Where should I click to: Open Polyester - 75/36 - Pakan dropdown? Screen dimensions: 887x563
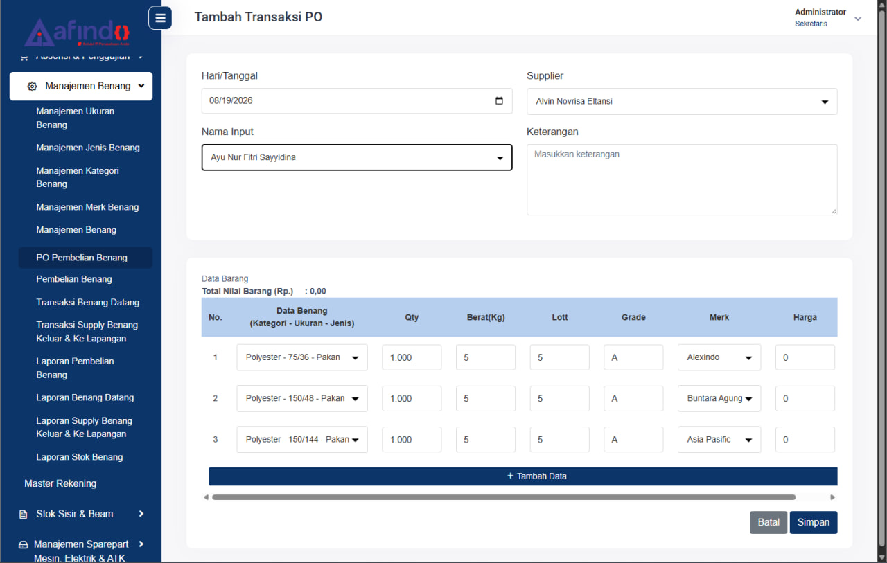302,357
